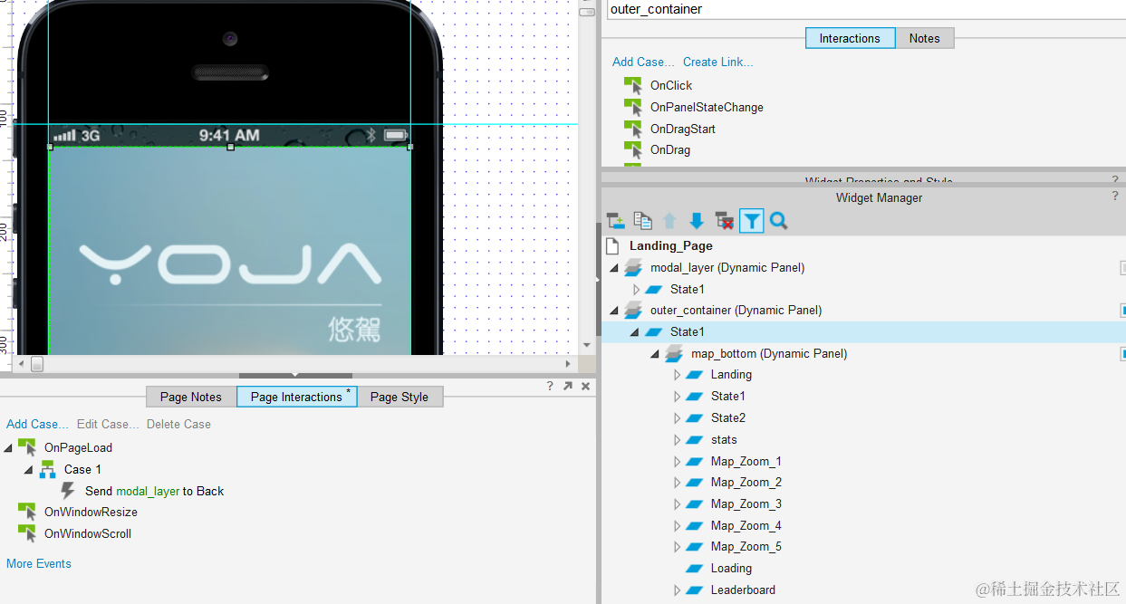Click the Add State icon in Widget Manager

coord(616,220)
